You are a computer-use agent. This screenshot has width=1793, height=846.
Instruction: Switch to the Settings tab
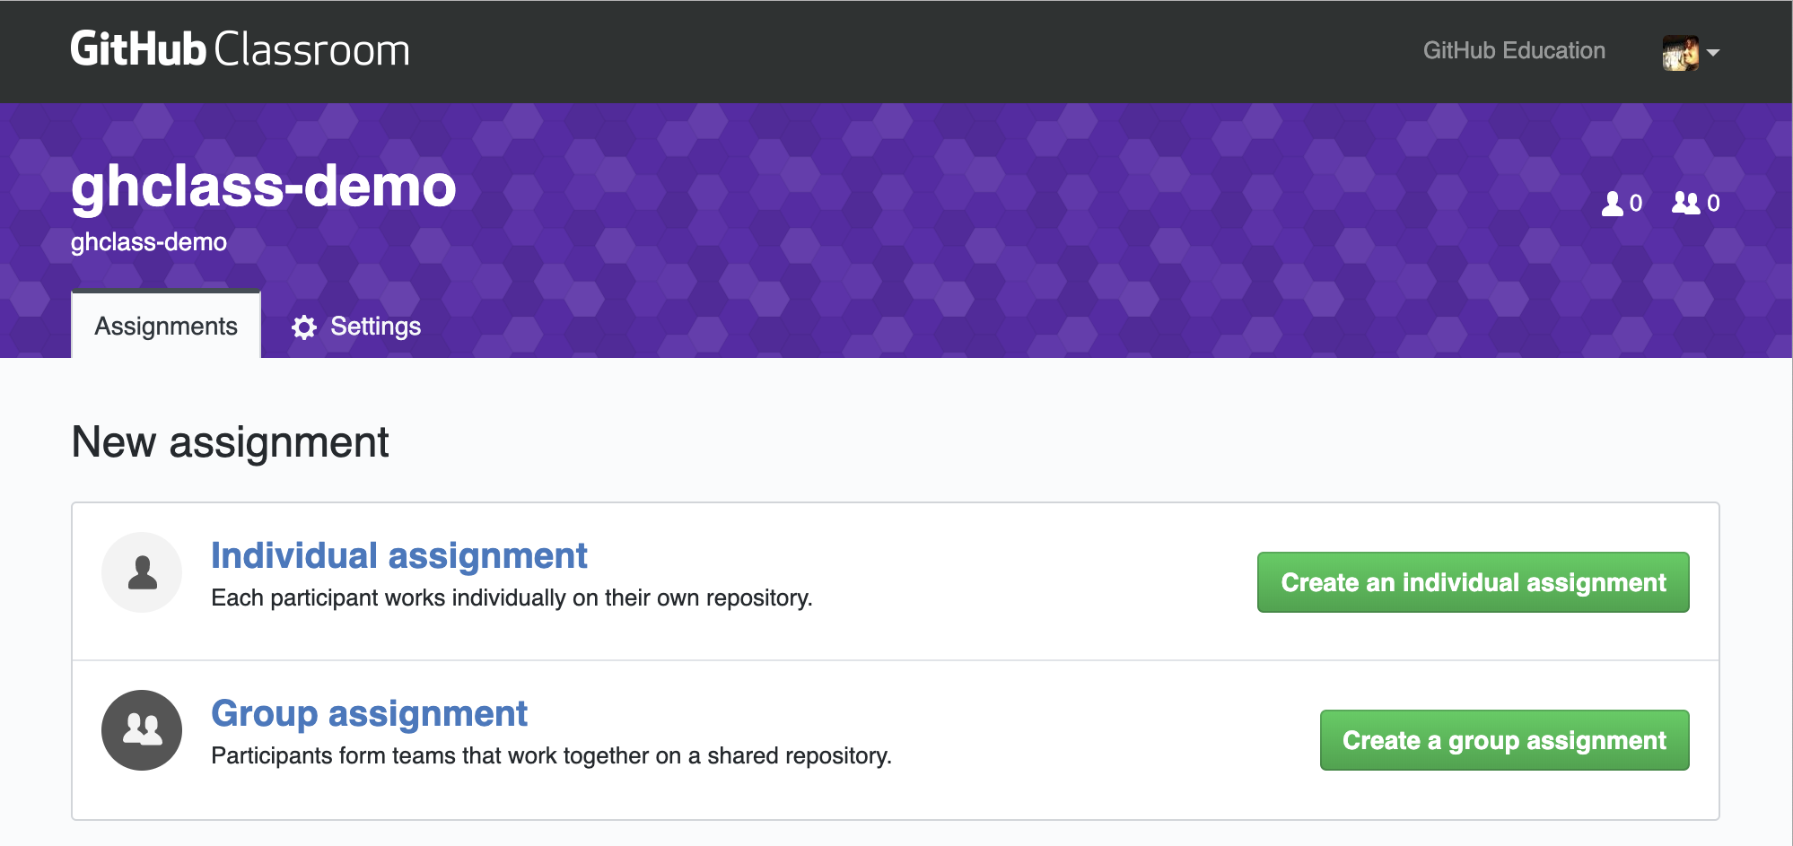356,327
